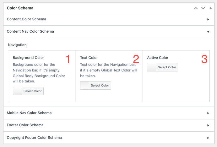This screenshot has width=217, height=147.
Task: Click the Content Nav Color Schema section title
Action: (x=30, y=31)
